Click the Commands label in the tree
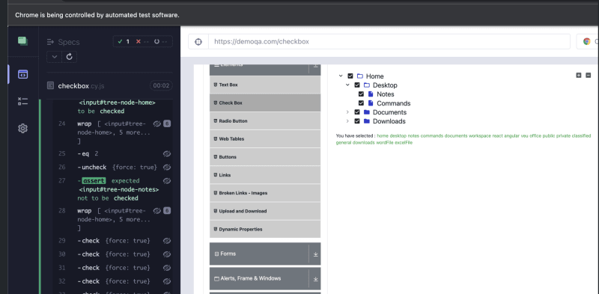Image resolution: width=599 pixels, height=294 pixels. [x=394, y=103]
